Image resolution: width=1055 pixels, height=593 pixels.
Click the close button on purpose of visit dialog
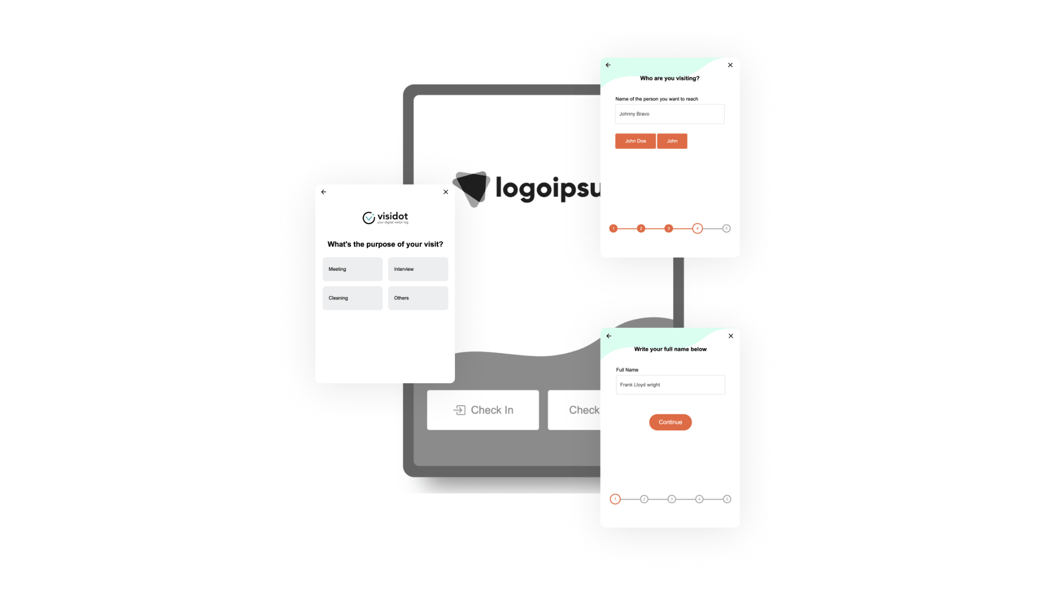tap(446, 191)
